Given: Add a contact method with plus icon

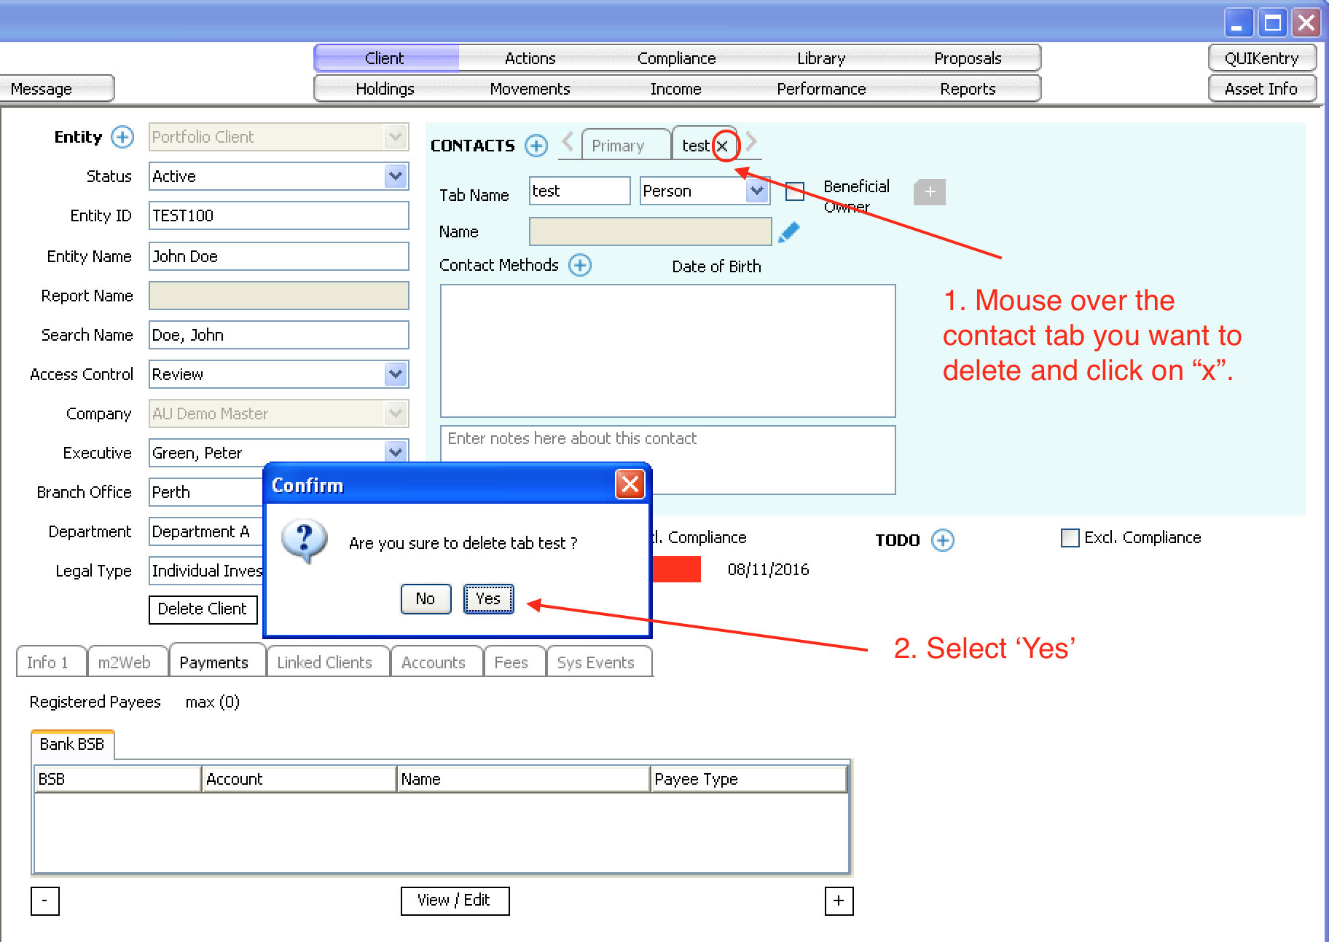Looking at the screenshot, I should (580, 265).
